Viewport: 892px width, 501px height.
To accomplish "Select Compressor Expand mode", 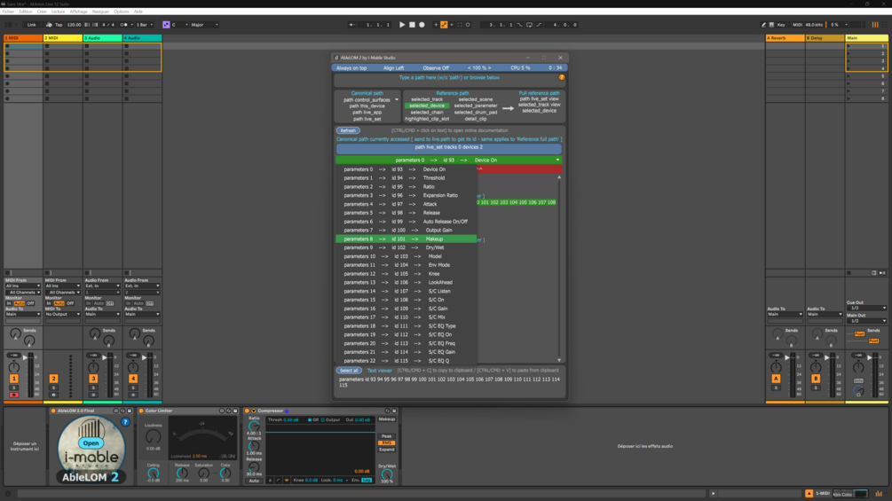I will tap(387, 450).
